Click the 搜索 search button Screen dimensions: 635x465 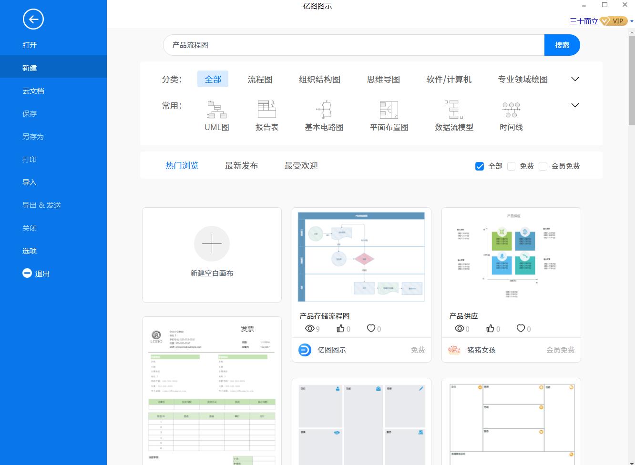click(x=562, y=45)
